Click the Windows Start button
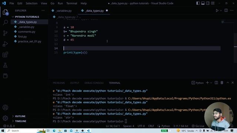Screen dimensions: 237x133 [3, 130]
